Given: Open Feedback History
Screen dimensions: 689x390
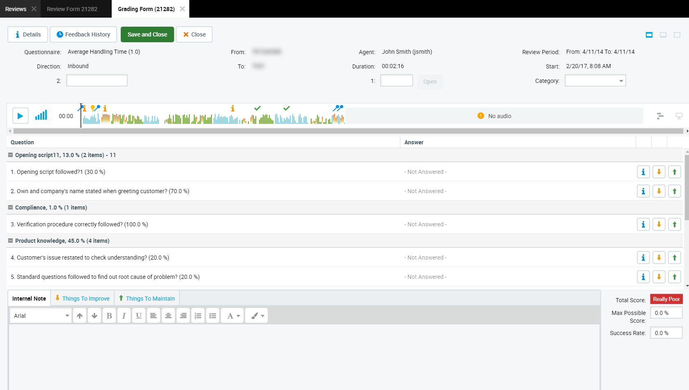Looking at the screenshot, I should point(83,34).
